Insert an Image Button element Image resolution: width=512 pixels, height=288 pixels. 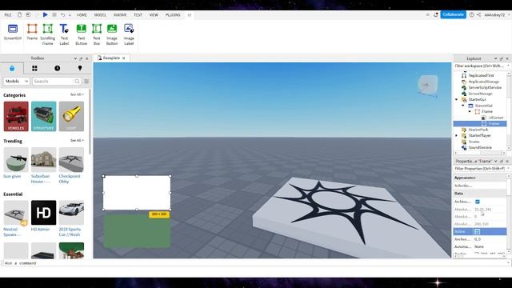coord(112,34)
